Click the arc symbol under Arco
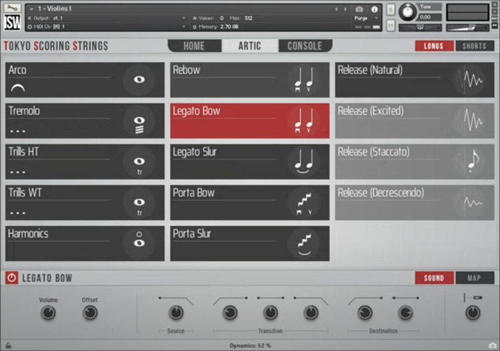Screen dimensions: 500x351 click(17, 88)
